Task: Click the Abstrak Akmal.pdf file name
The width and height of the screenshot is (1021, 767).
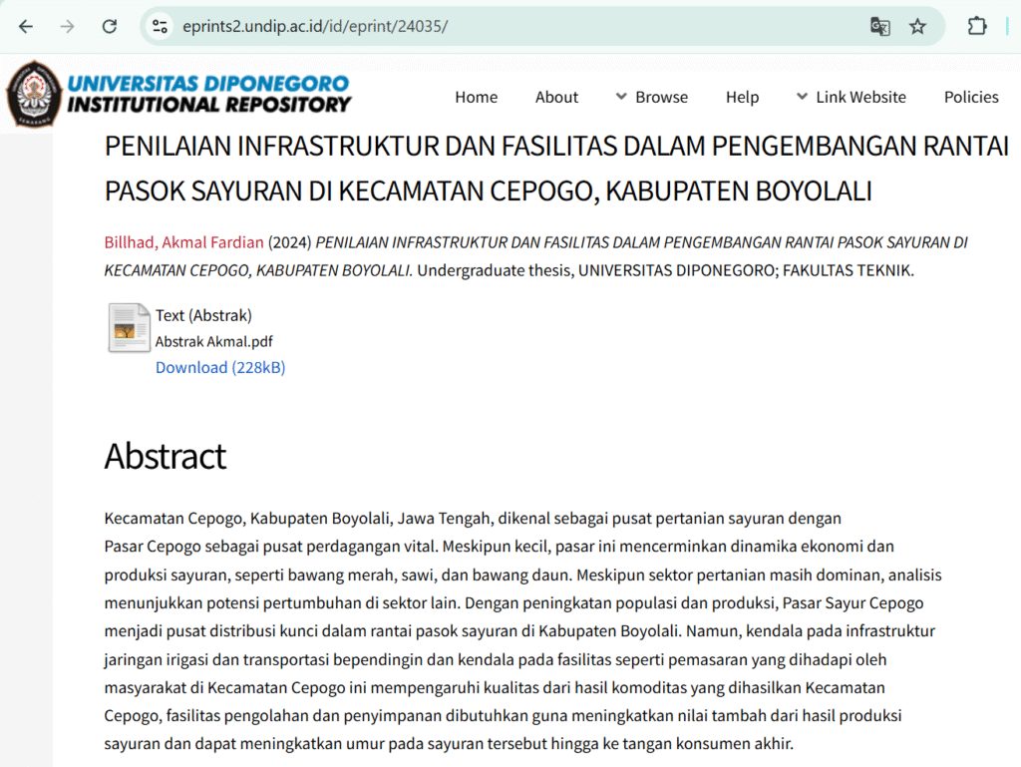Action: click(x=213, y=341)
